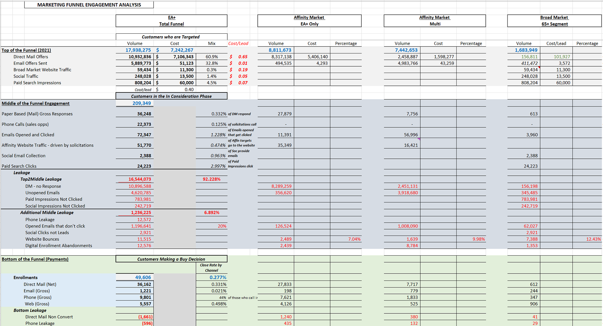This screenshot has height=326, width=603.
Task: Click the EA+ Total Funnel header box
Action: tap(171, 21)
